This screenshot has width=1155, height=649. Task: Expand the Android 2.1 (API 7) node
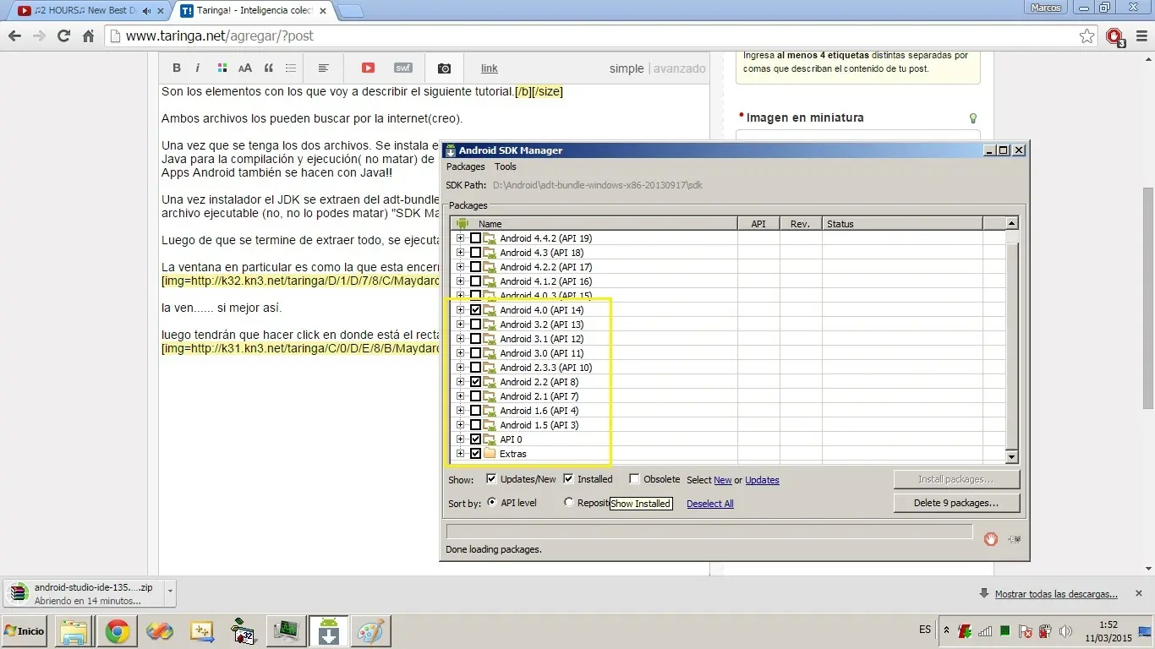point(461,396)
